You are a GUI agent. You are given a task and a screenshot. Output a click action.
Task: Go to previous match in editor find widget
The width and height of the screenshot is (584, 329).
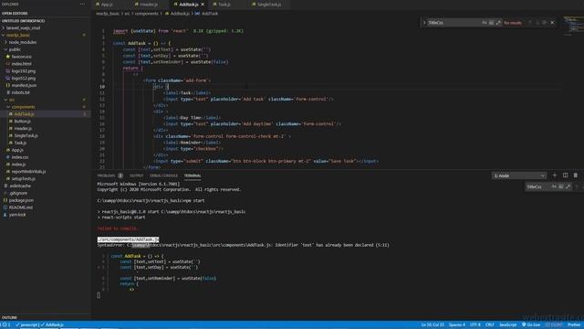[530, 23]
